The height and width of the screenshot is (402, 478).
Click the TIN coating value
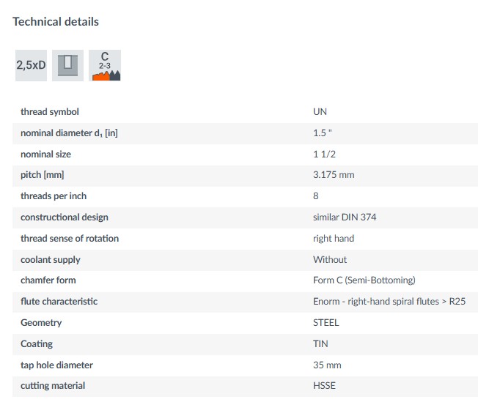(x=320, y=344)
